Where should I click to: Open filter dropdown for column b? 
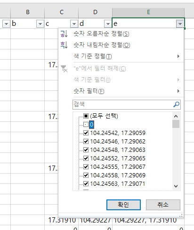tap(40, 24)
